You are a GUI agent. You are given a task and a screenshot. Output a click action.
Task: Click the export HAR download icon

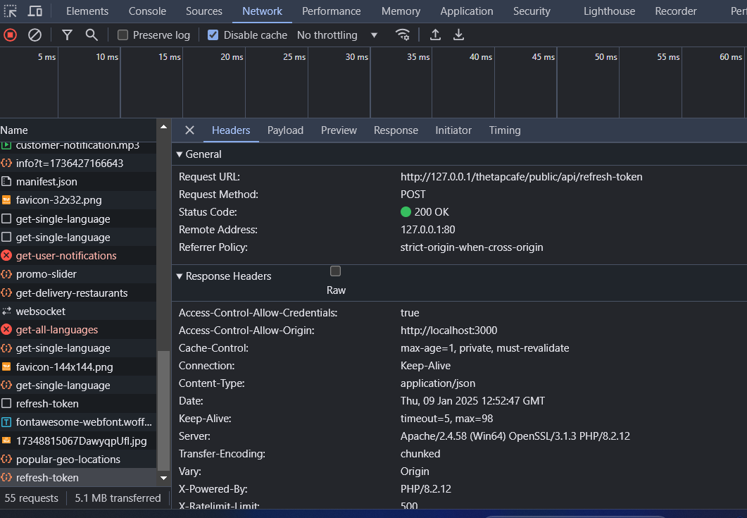pyautogui.click(x=458, y=35)
